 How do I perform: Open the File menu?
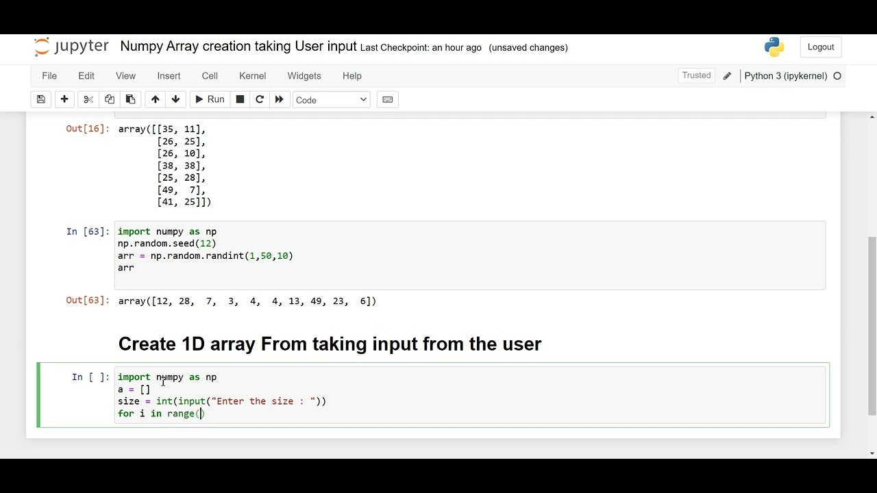pos(49,76)
